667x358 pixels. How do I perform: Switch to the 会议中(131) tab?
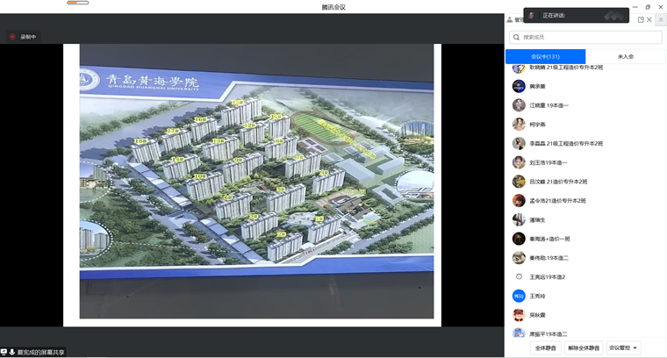click(545, 56)
